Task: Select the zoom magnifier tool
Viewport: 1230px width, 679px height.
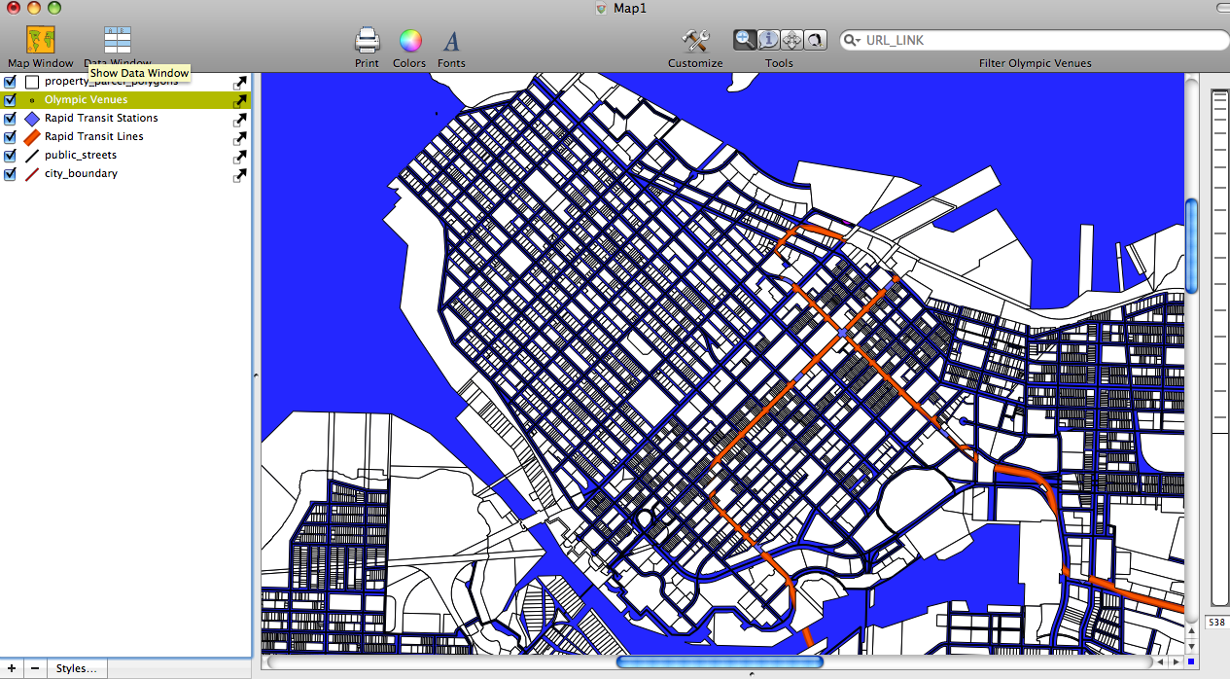Action: 745,40
